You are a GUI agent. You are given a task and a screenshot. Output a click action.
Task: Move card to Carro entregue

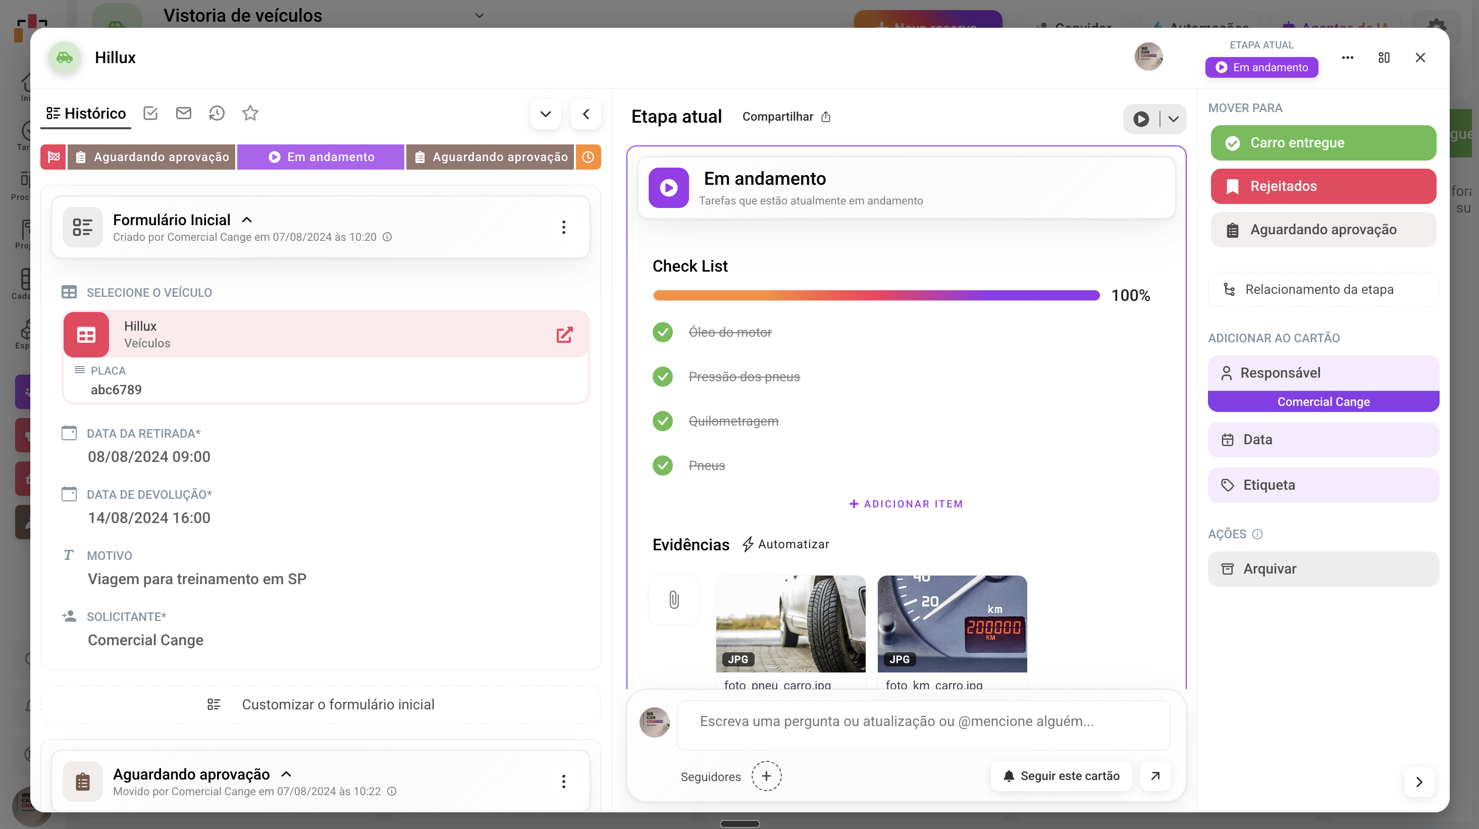click(1324, 143)
